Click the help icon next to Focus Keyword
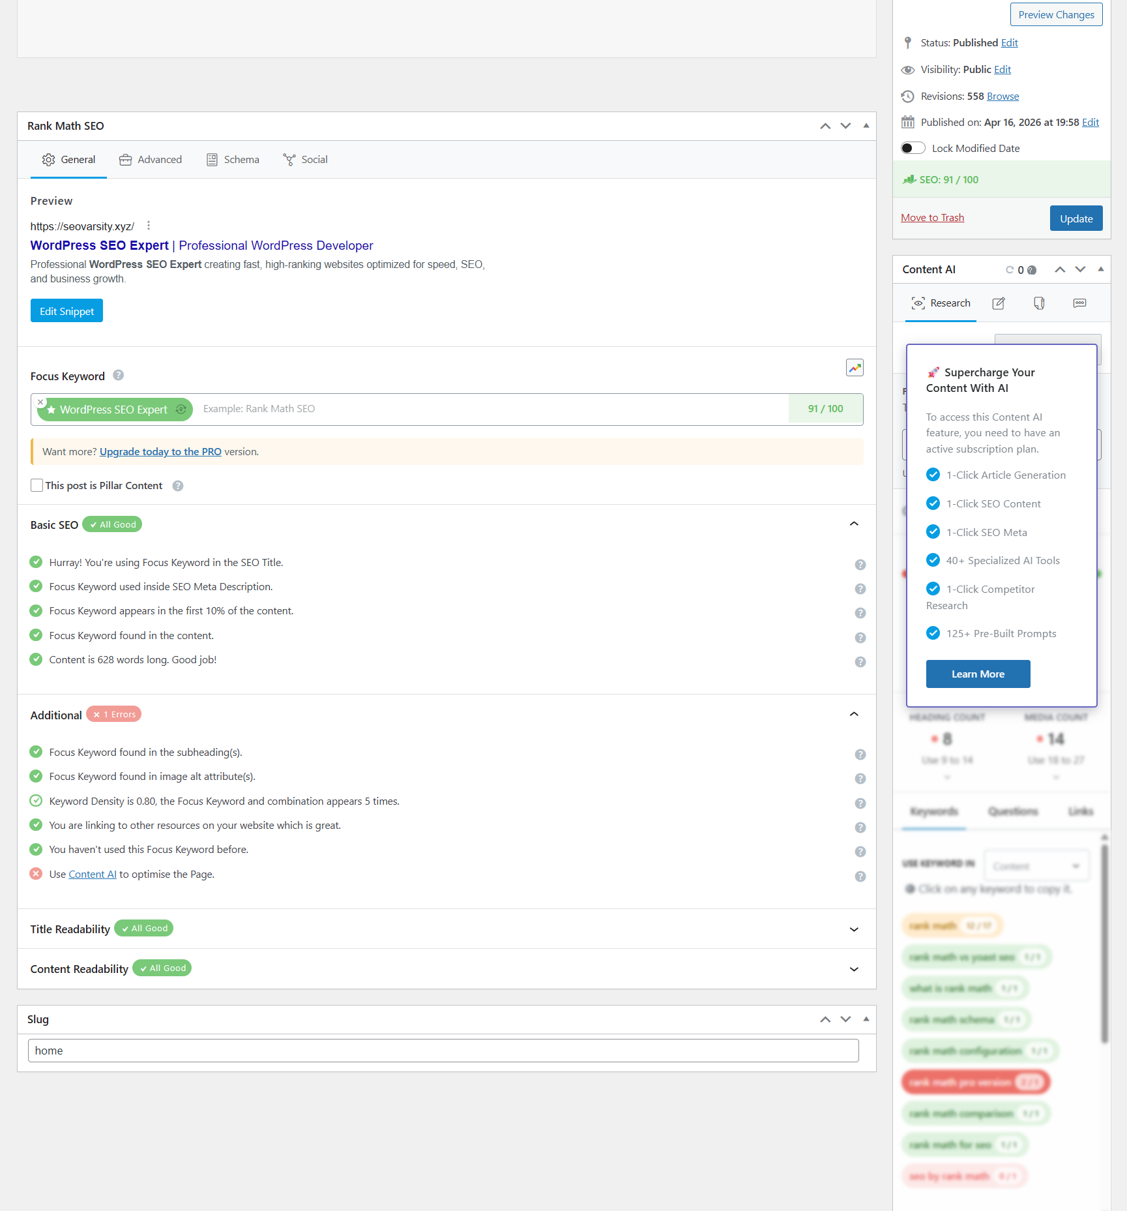This screenshot has height=1211, width=1127. [x=118, y=375]
